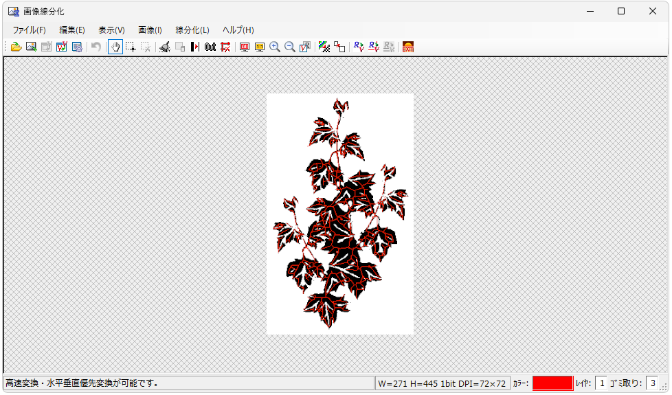Open the ファイル(F) menu
Image resolution: width=672 pixels, height=395 pixels.
click(29, 30)
